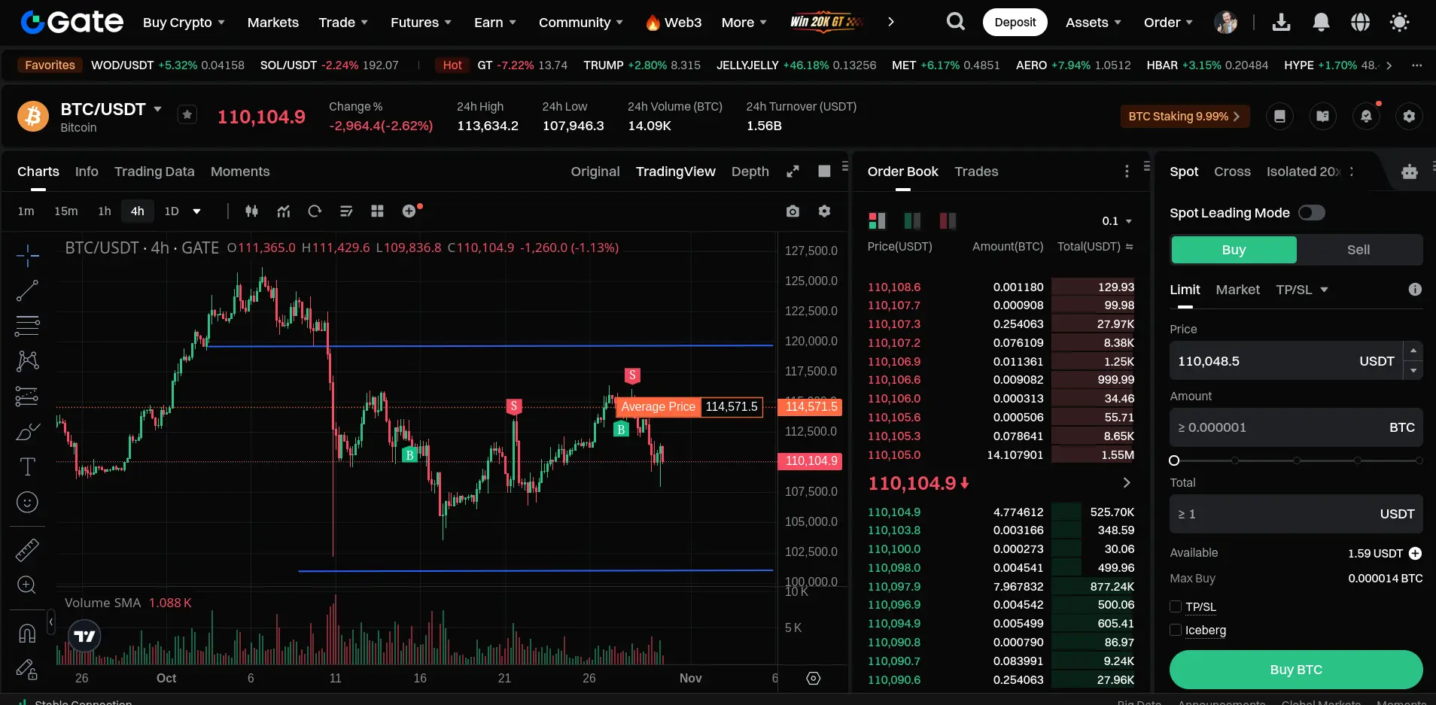Open the user profile avatar
Screen dimensions: 1436x705
pos(1226,23)
